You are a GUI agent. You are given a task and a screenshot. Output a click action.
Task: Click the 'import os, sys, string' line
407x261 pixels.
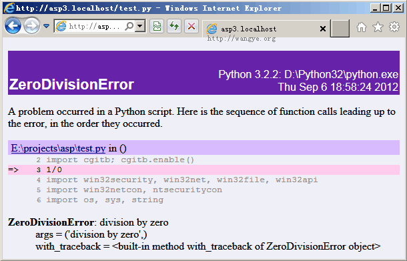(x=105, y=200)
